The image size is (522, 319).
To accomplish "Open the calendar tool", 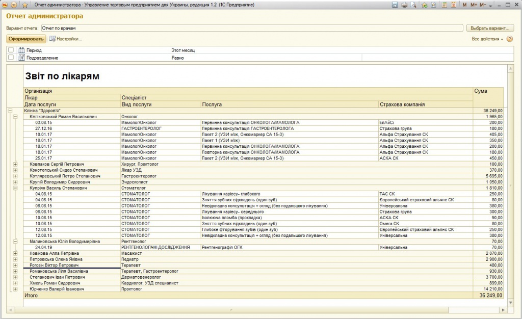I will (453, 5).
